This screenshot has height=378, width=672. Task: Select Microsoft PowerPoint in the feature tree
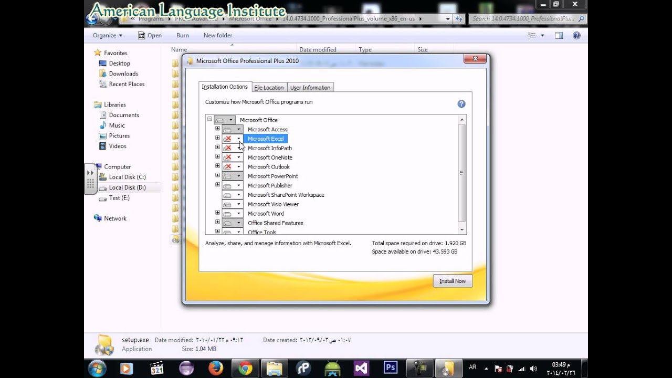[273, 176]
